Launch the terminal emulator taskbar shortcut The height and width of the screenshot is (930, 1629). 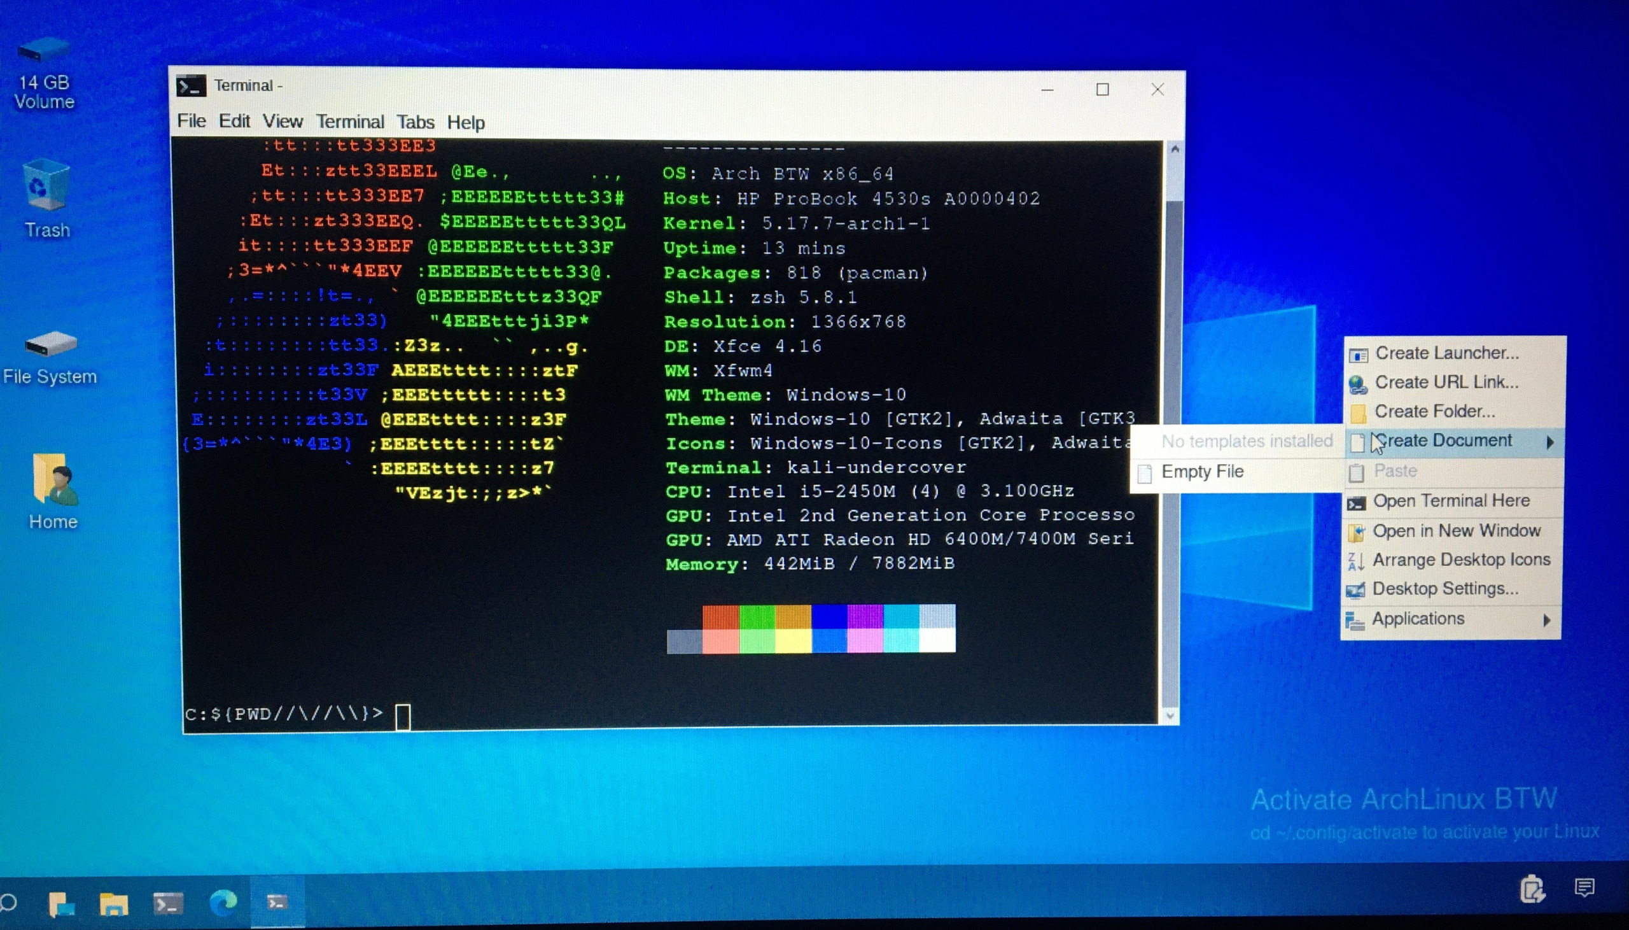[169, 903]
